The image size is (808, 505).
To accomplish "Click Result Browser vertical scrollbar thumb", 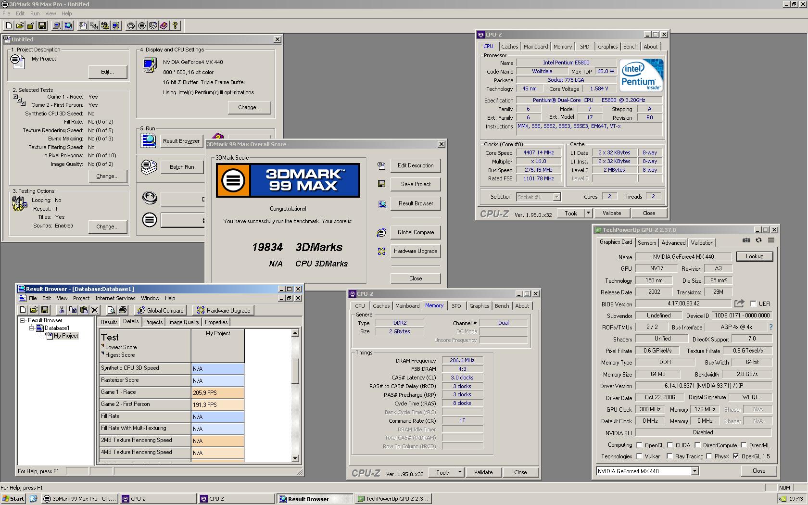I will [x=295, y=370].
